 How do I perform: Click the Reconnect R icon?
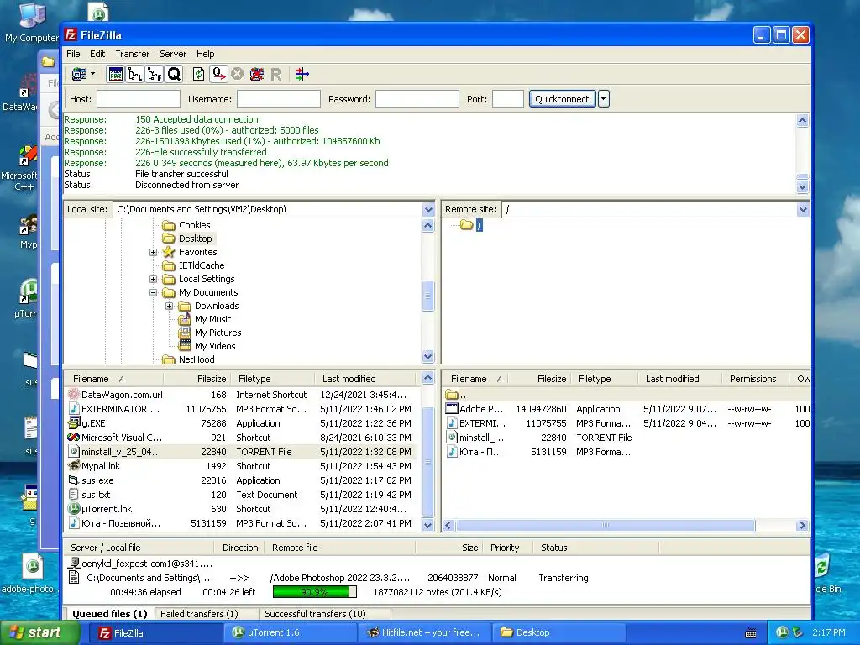[x=275, y=74]
